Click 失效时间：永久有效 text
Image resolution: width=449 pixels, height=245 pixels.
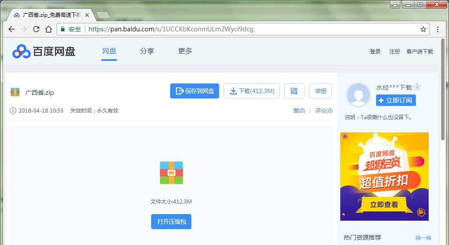click(x=94, y=111)
